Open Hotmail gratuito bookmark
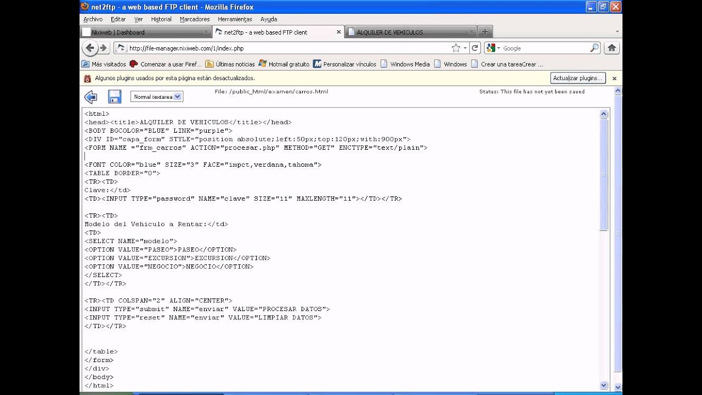 tap(284, 64)
